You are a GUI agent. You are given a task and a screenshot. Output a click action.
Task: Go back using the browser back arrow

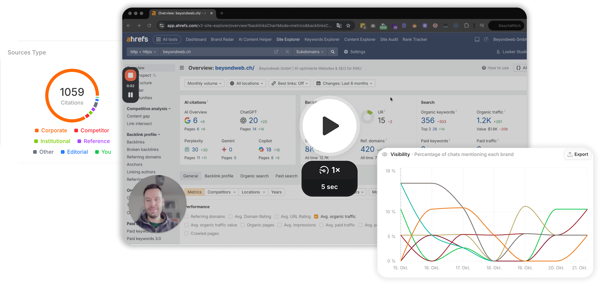point(129,26)
